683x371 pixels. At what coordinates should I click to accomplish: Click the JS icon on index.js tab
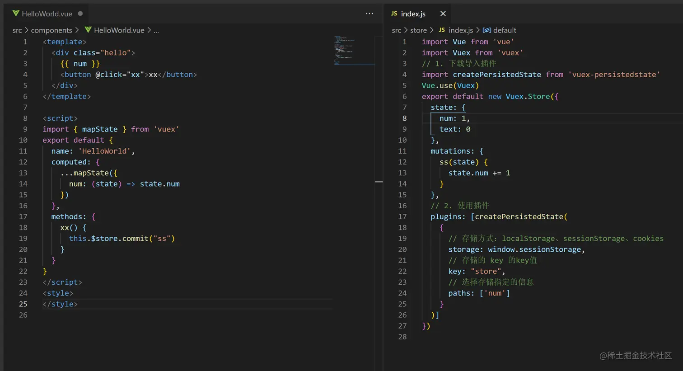coord(394,14)
